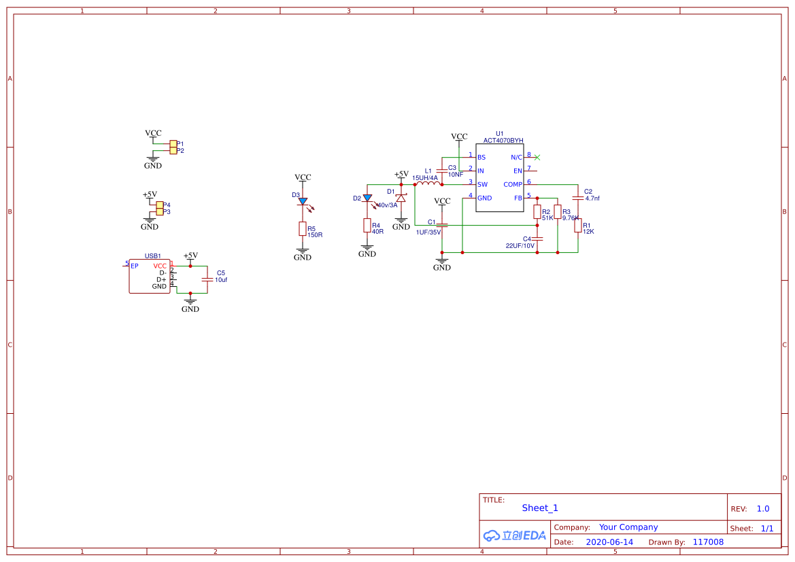Click the "40v/3A" diode rating text
This screenshot has height=562, width=795.
point(388,205)
